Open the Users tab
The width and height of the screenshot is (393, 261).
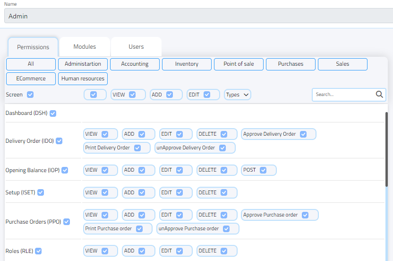point(136,47)
